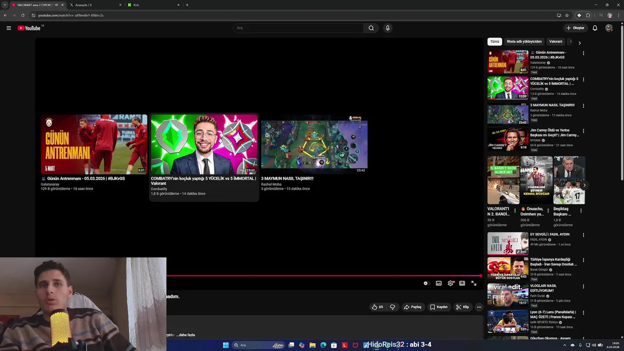624x351 pixels.
Task: Open more actions ellipsis below video
Action: pyautogui.click(x=479, y=307)
